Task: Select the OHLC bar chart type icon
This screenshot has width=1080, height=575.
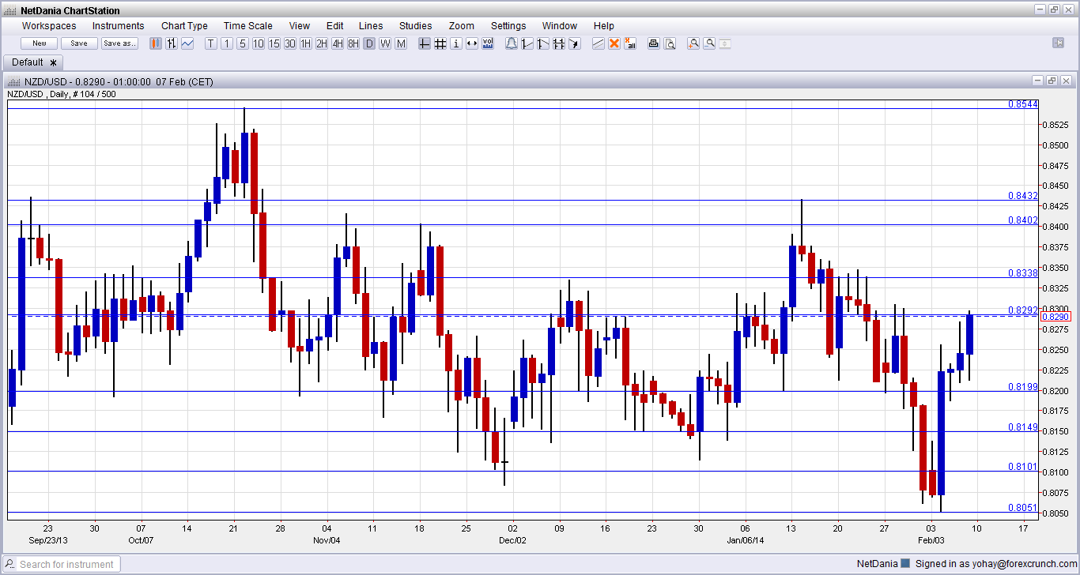Action: click(x=172, y=43)
